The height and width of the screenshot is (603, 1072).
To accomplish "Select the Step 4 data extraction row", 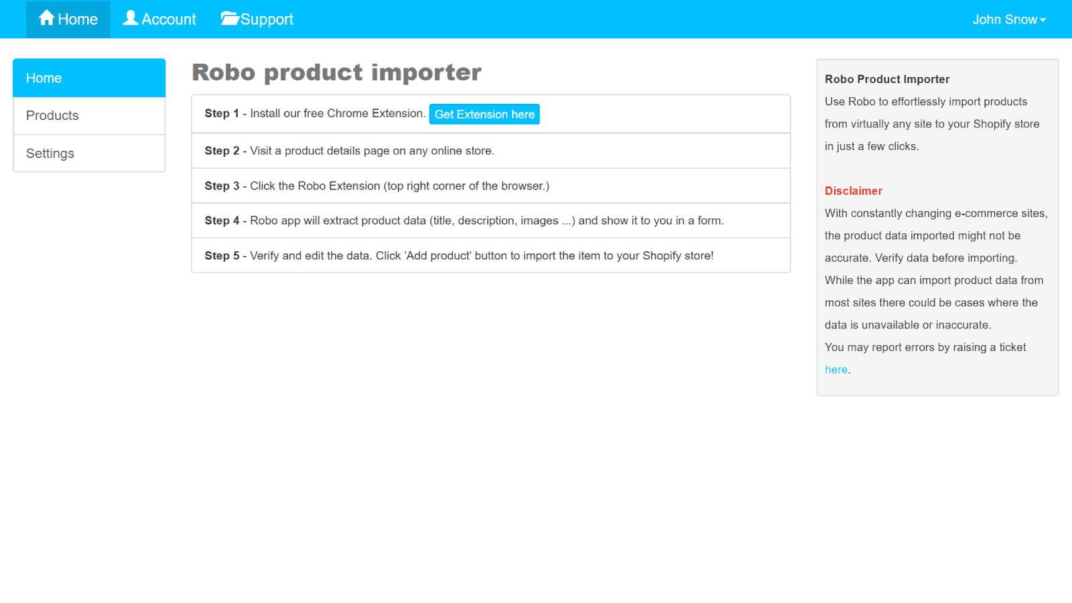I will (491, 220).
